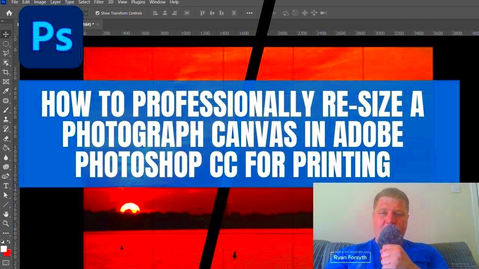The image size is (479, 269).
Task: Open the Plugins menu
Action: pos(138,2)
